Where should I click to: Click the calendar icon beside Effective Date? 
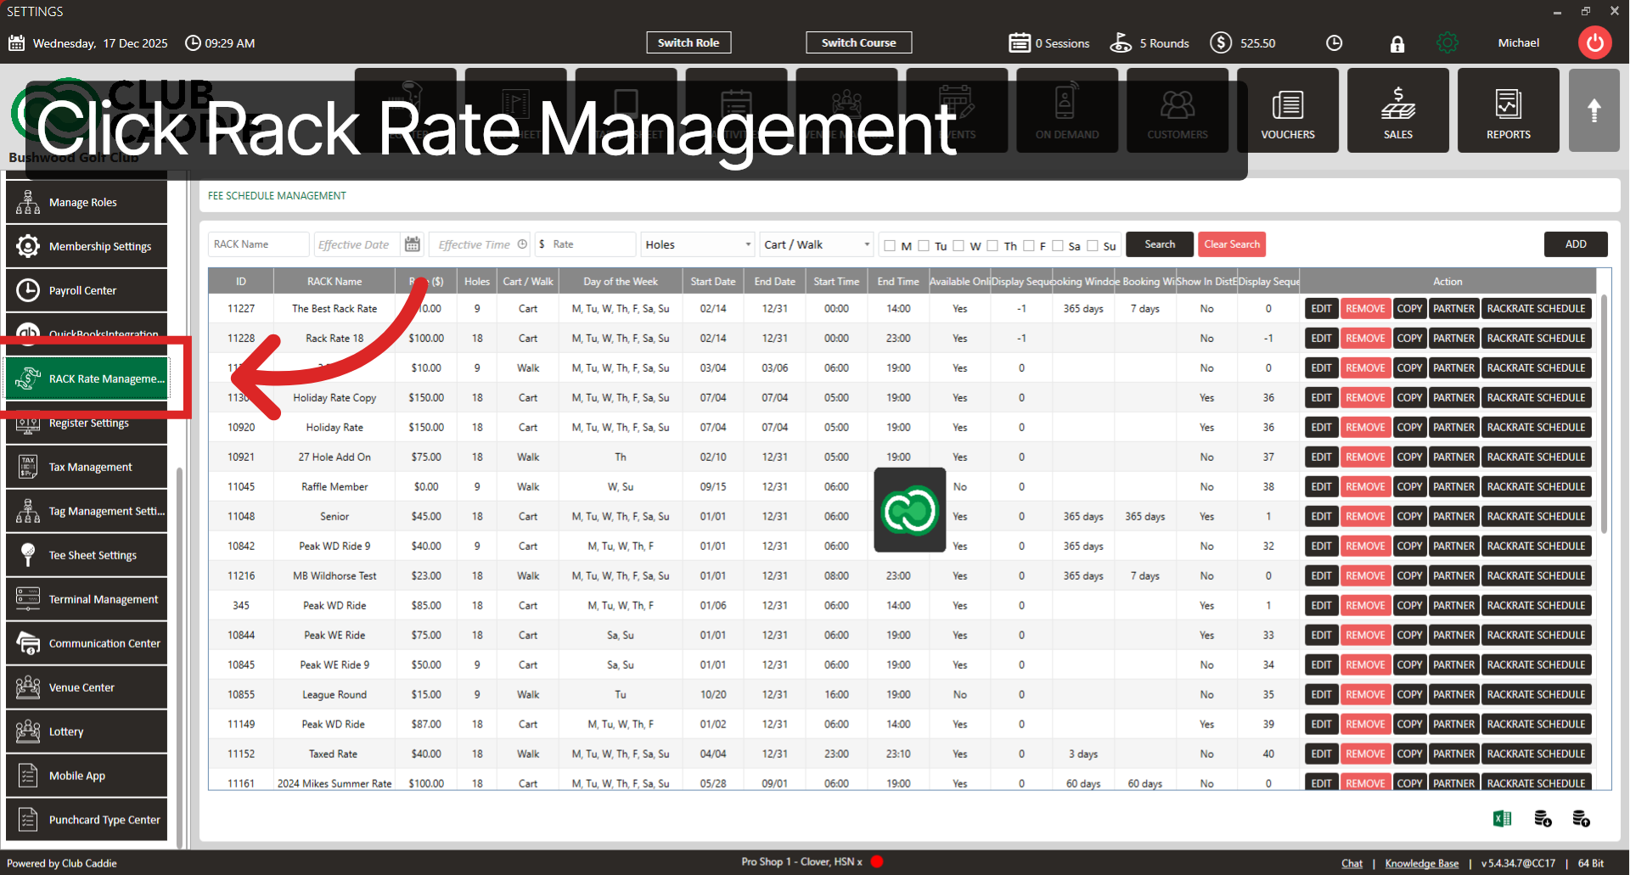click(413, 244)
